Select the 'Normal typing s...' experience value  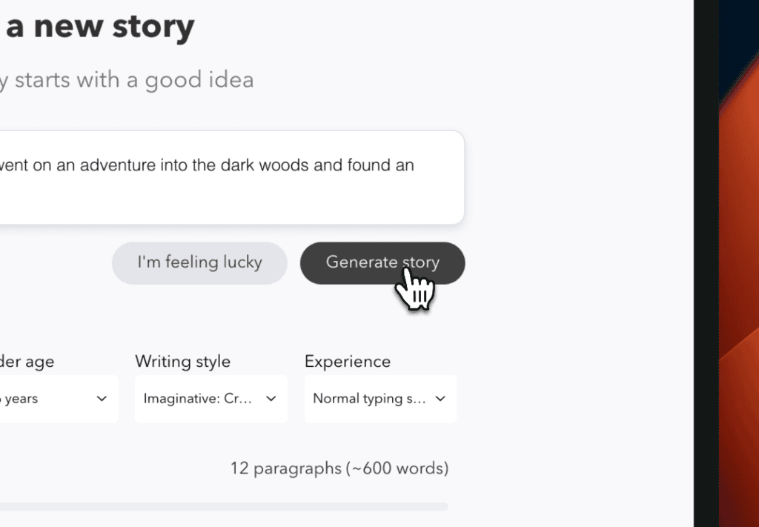point(365,398)
